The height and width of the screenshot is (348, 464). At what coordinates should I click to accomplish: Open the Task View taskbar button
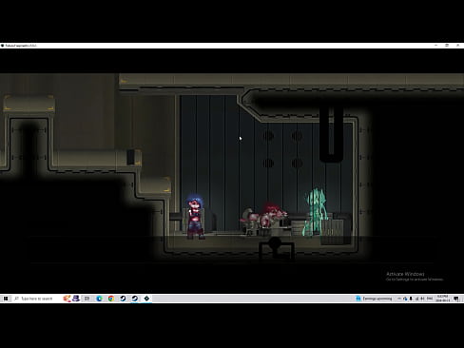pos(87,299)
